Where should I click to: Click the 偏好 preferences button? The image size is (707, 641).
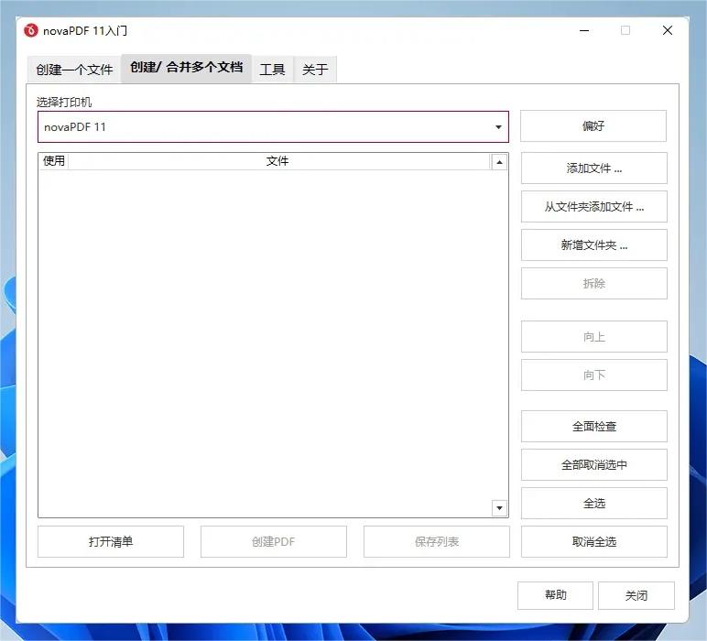tap(593, 125)
